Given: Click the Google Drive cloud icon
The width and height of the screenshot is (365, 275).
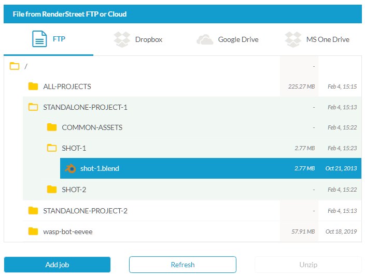Looking at the screenshot, I should [205, 39].
